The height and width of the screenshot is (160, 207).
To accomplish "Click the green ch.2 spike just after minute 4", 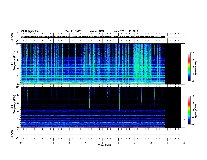I will coord(89,98).
